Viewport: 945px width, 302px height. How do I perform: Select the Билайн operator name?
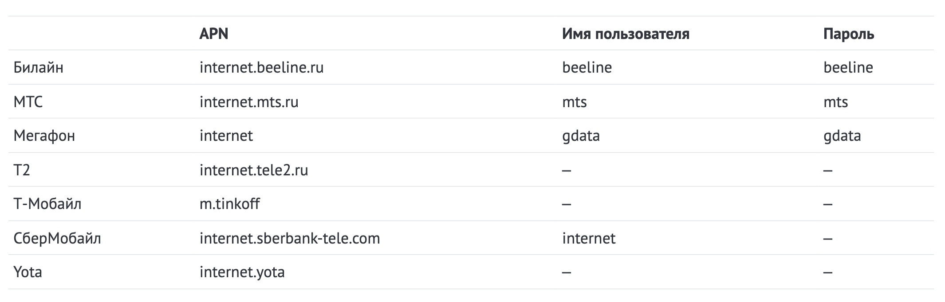[38, 68]
